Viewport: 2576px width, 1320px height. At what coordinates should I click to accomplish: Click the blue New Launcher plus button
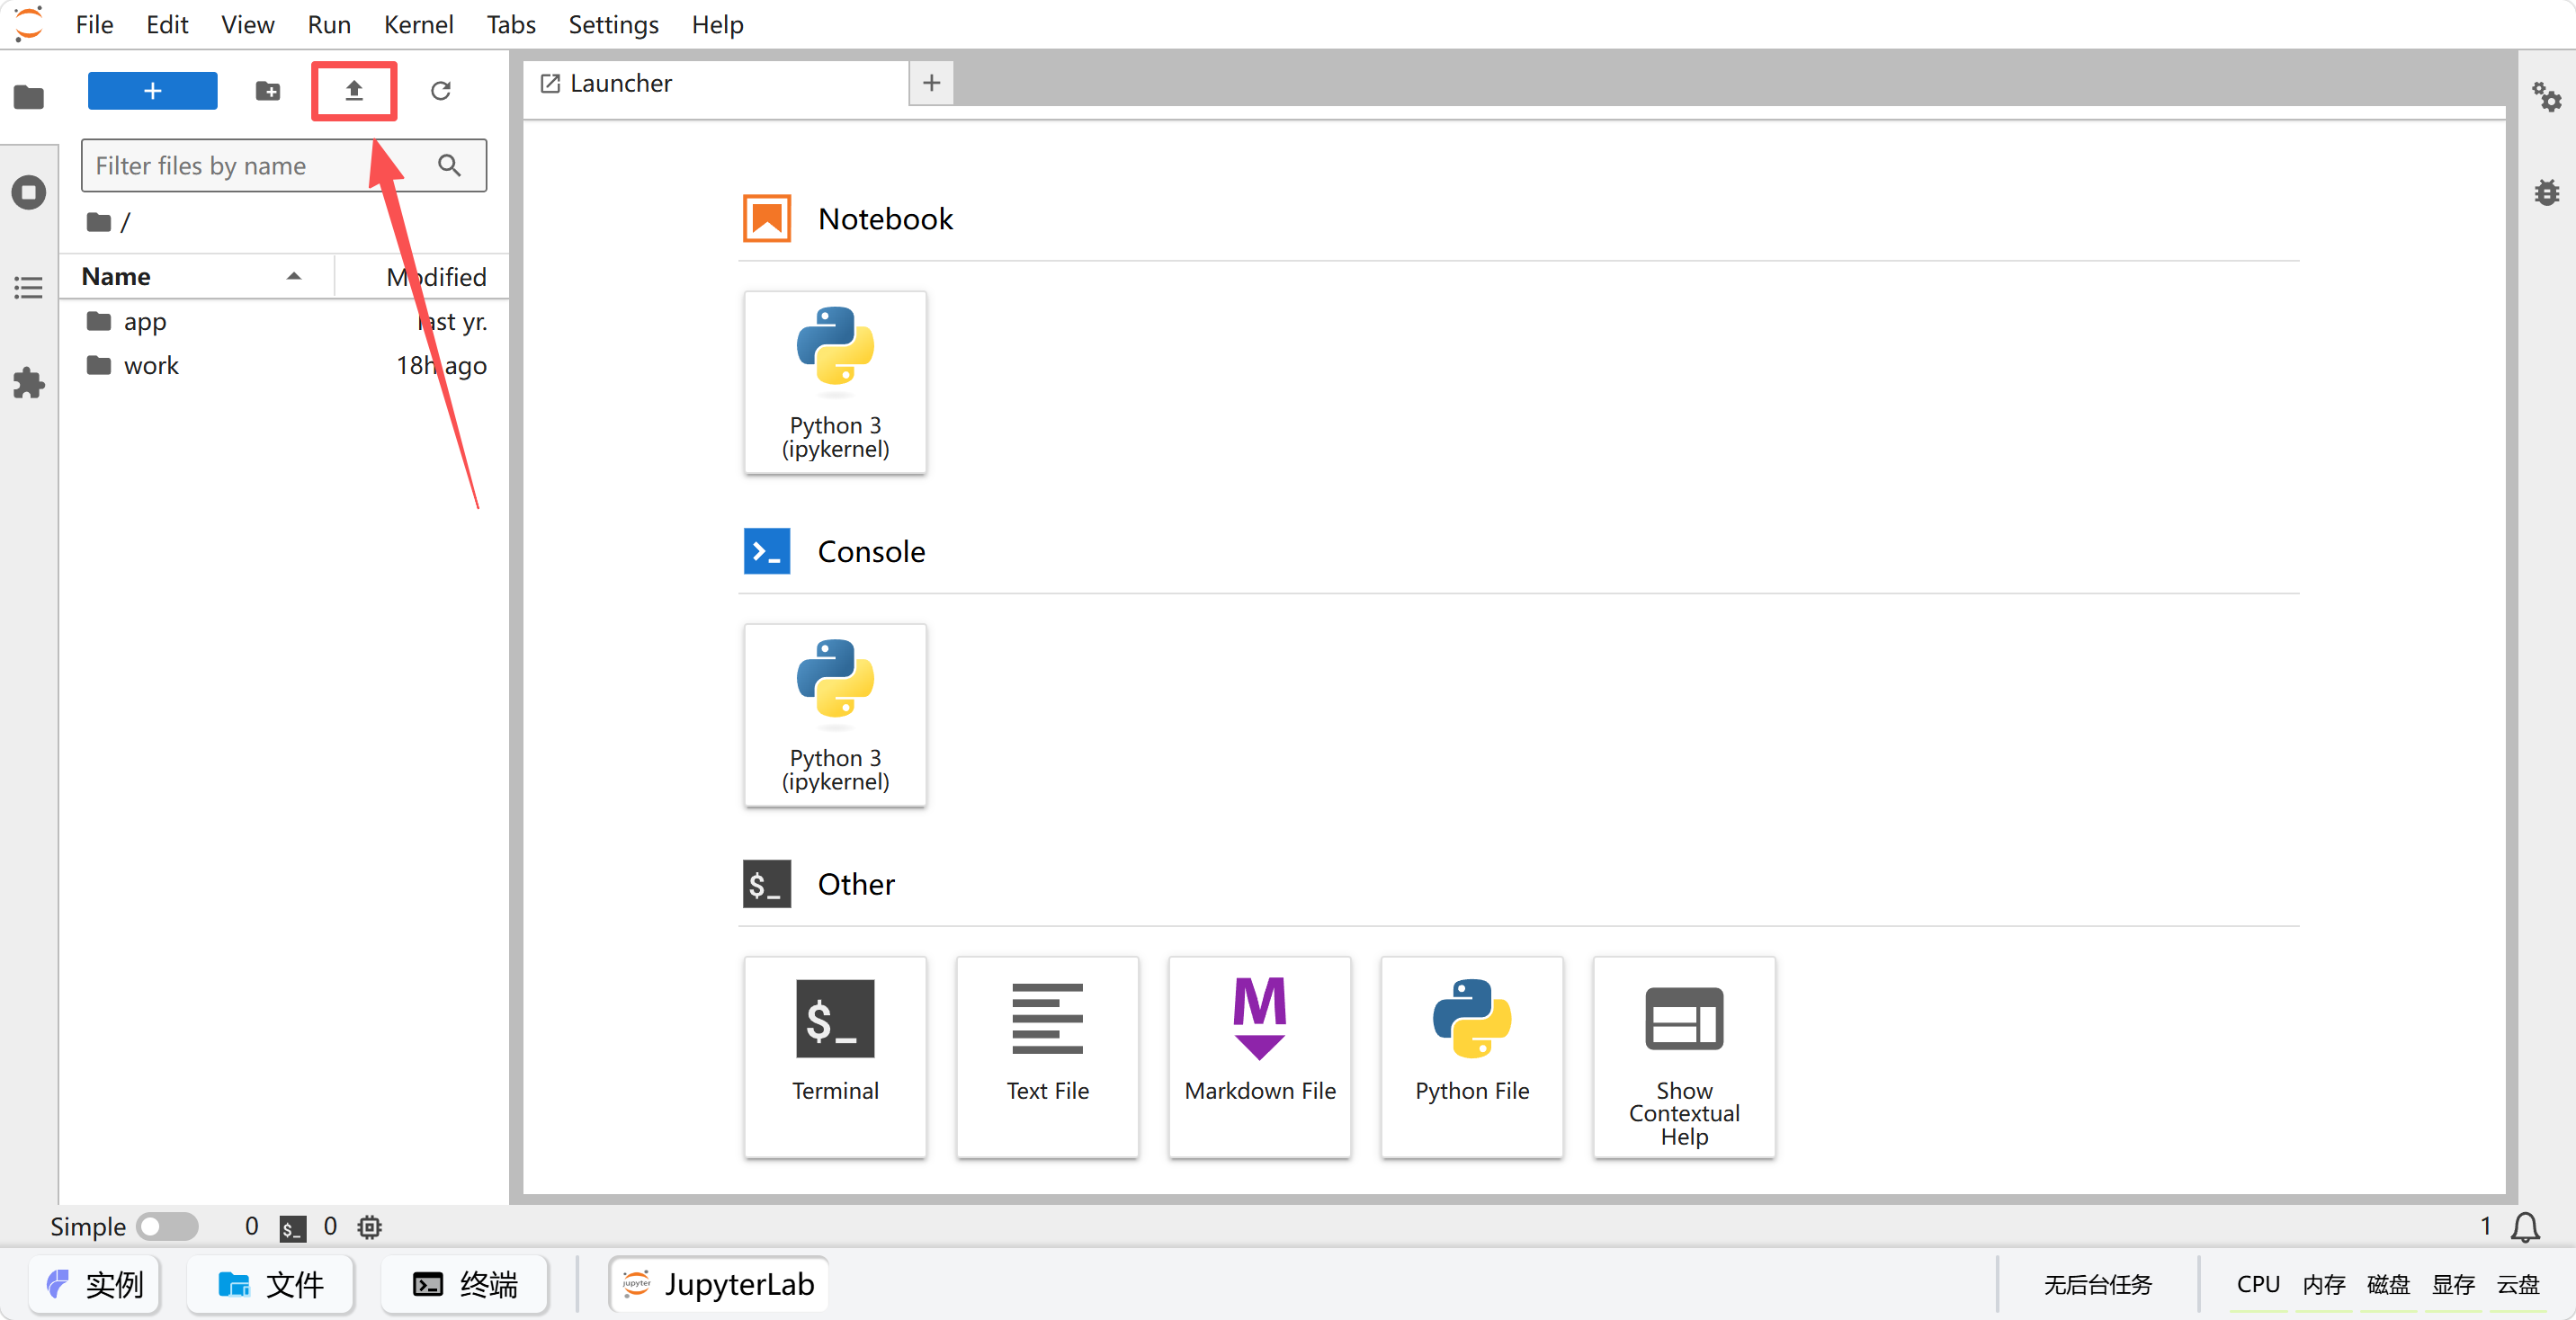(x=152, y=91)
